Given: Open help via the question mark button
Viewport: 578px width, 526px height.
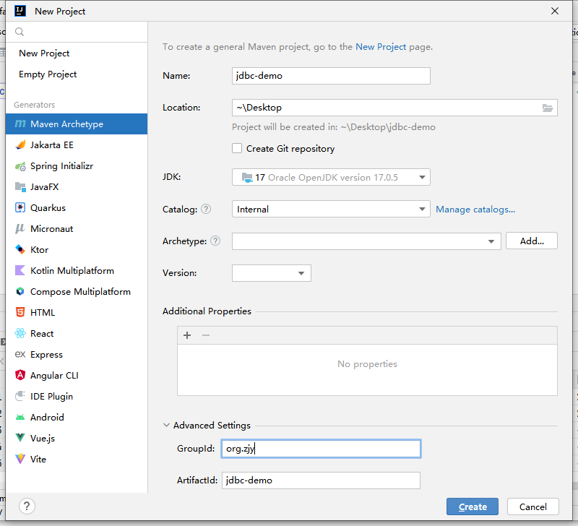Looking at the screenshot, I should (x=25, y=506).
